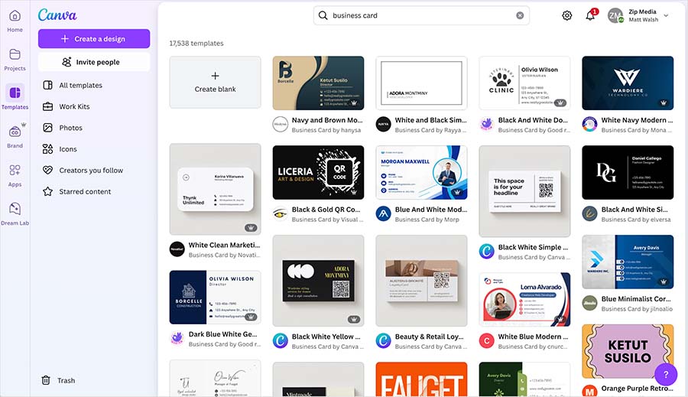
Task: Open the Trash
Action: point(58,380)
